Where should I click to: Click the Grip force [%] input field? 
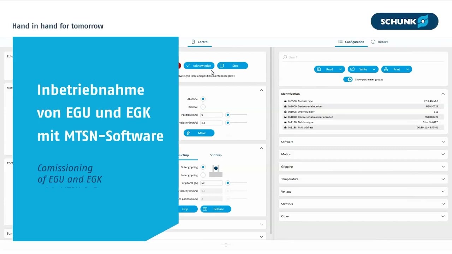tap(211, 183)
